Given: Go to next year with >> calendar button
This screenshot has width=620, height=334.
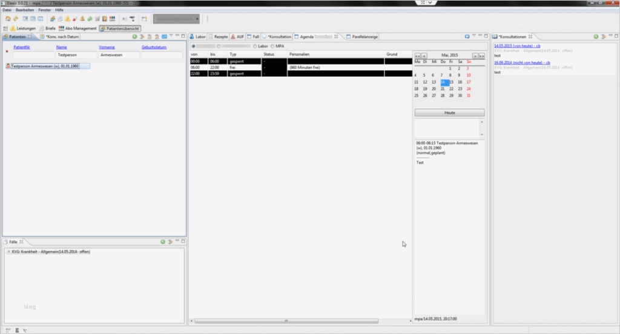Looking at the screenshot, I should pyautogui.click(x=481, y=56).
